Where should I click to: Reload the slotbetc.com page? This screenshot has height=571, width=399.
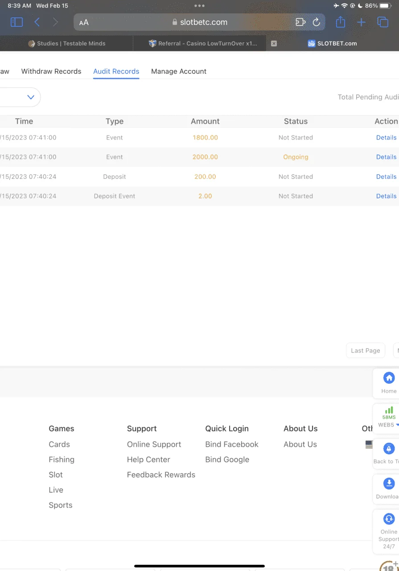tap(317, 22)
